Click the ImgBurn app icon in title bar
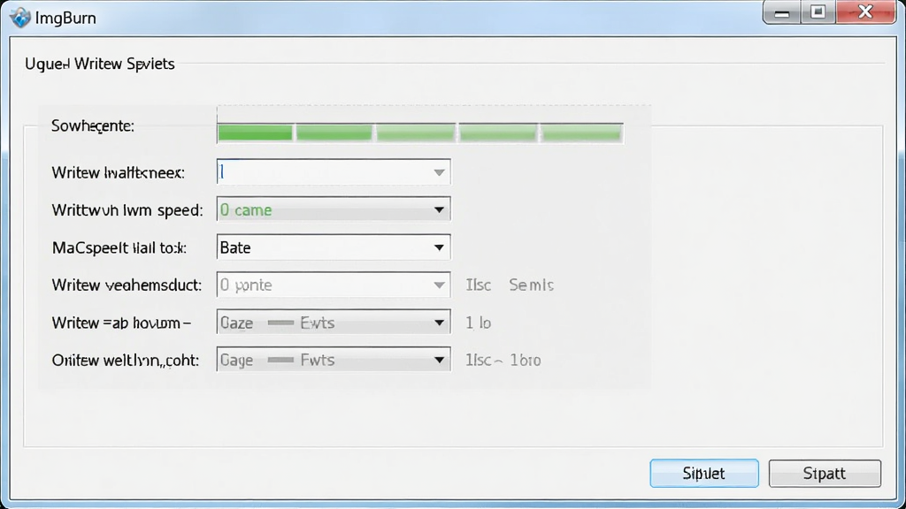This screenshot has width=906, height=509. [20, 18]
